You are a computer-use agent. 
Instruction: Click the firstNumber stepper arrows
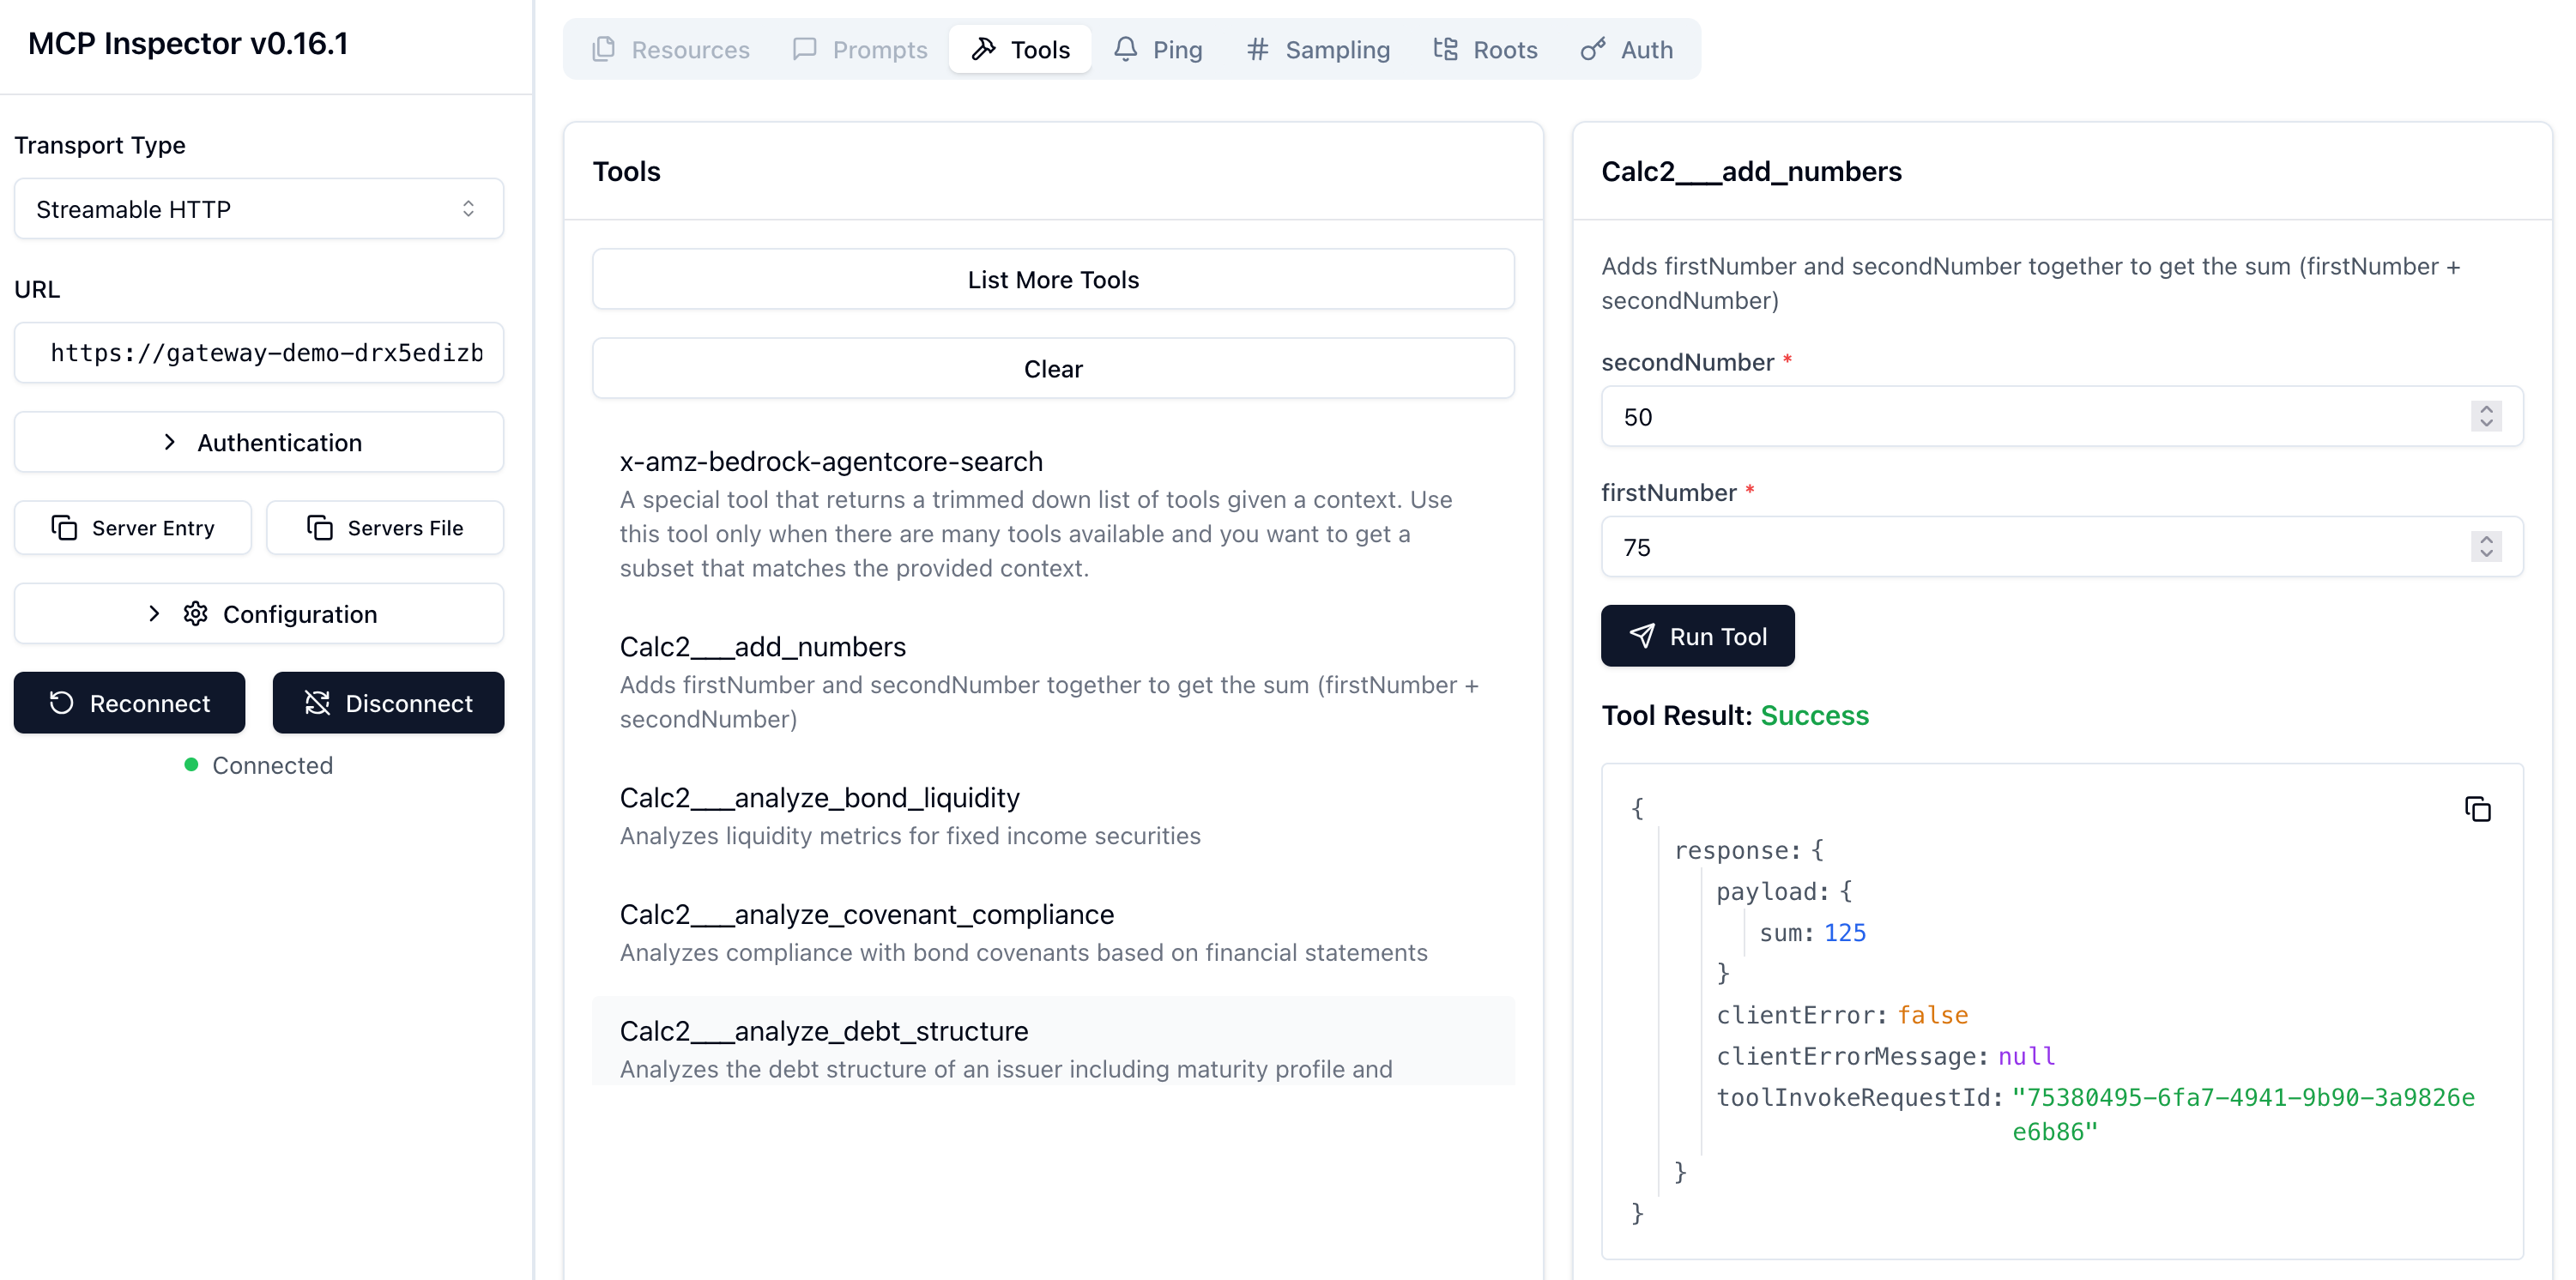[2485, 546]
